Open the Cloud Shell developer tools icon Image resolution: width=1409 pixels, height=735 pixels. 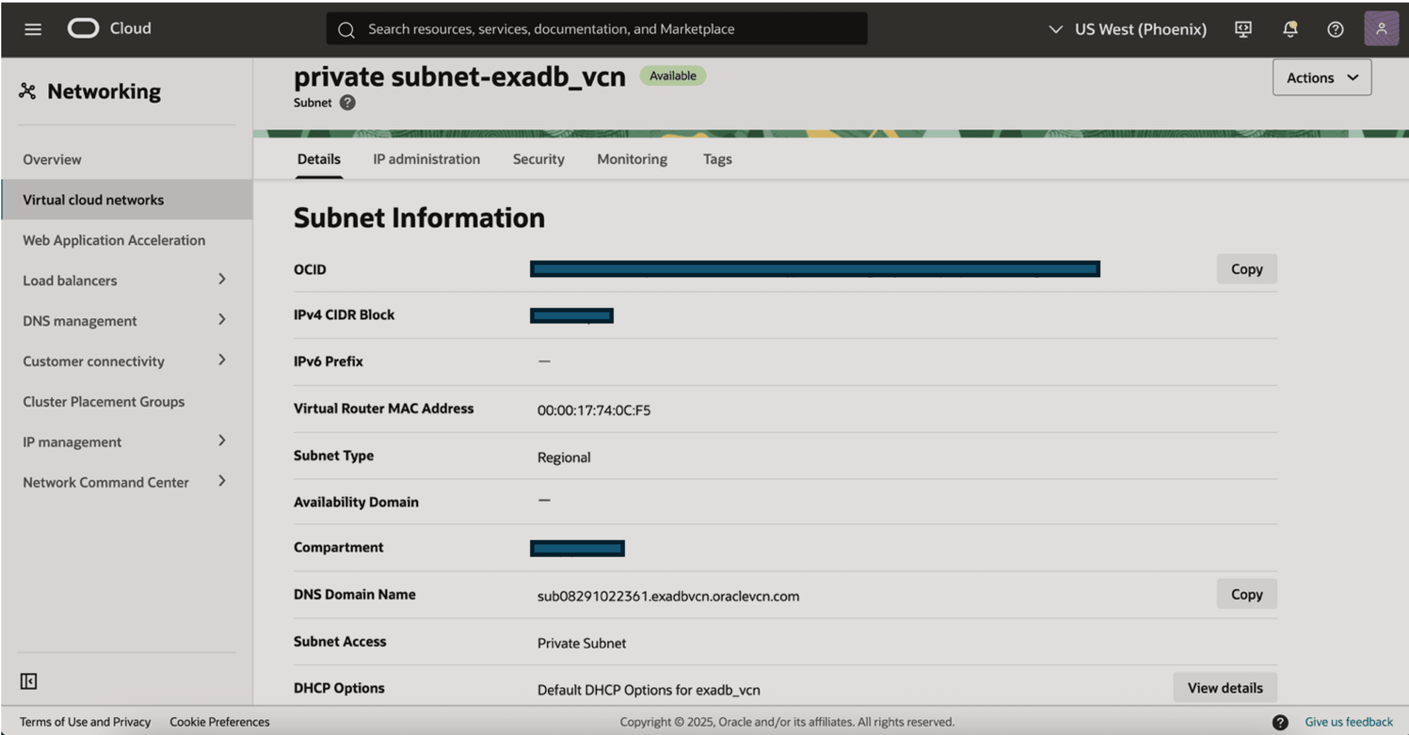(x=1242, y=29)
